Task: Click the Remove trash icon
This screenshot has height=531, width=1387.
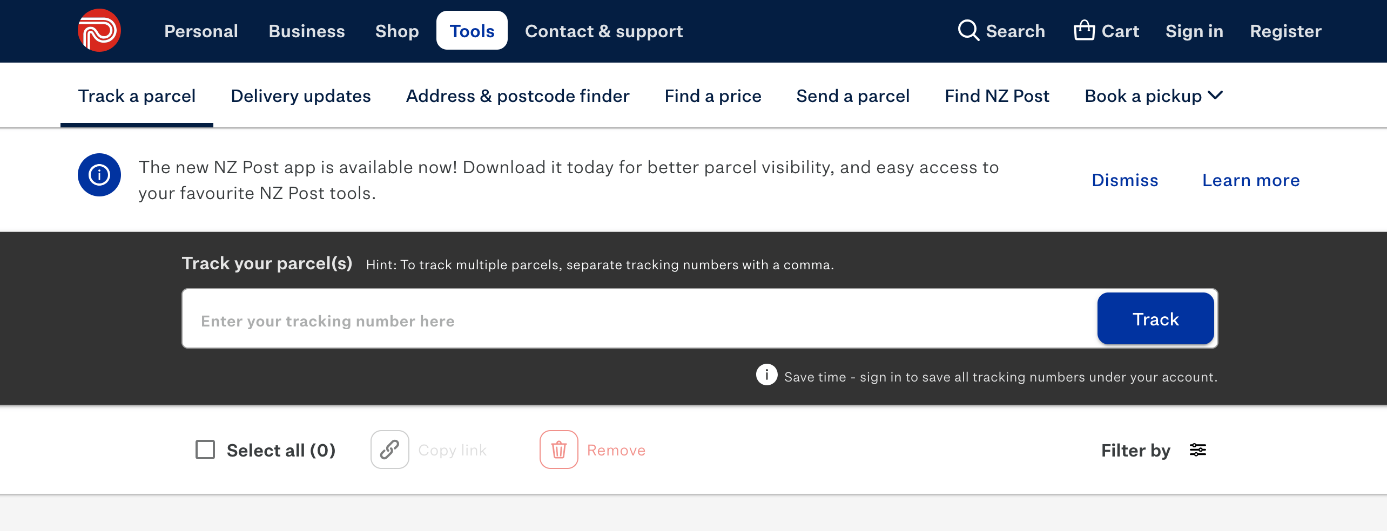Action: coord(558,450)
